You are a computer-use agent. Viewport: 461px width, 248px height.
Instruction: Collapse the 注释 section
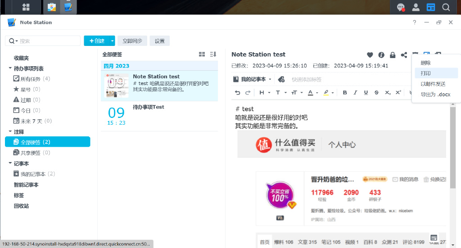(x=10, y=131)
